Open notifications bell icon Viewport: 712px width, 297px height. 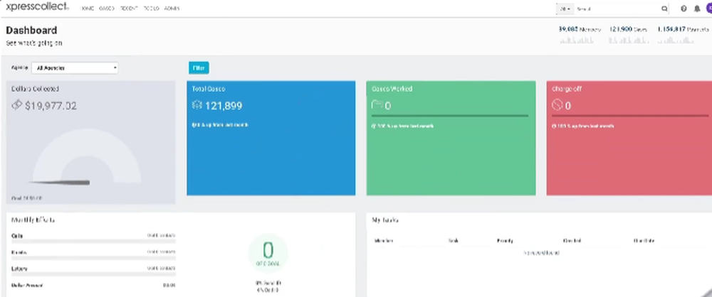coord(697,9)
